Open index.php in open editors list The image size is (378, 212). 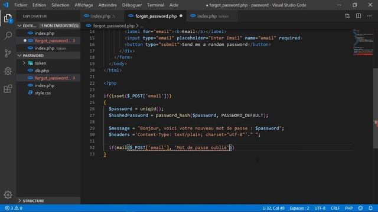point(48,33)
